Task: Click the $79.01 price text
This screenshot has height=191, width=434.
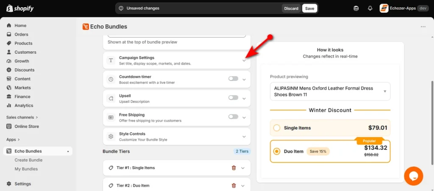Action: pyautogui.click(x=378, y=128)
